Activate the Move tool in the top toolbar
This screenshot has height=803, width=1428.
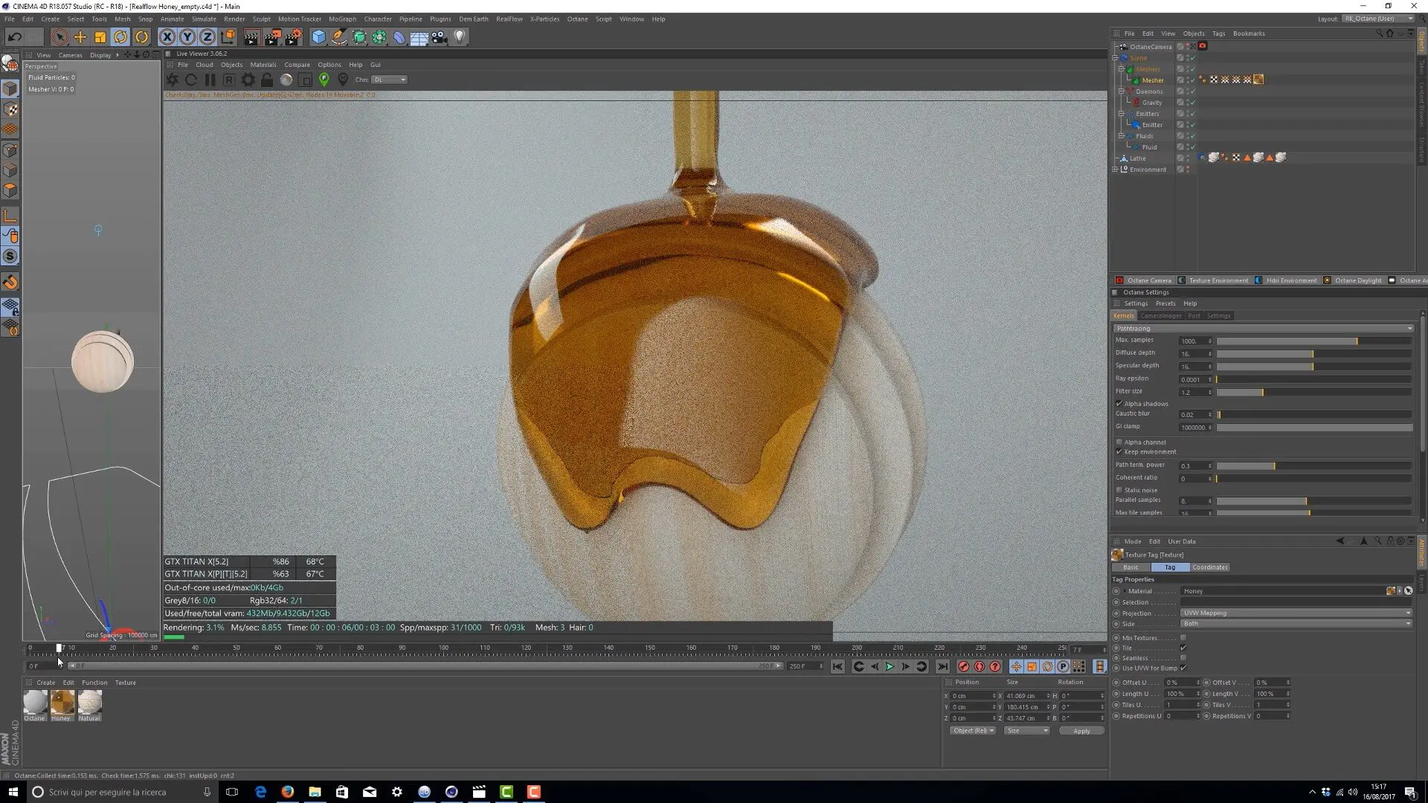click(80, 36)
